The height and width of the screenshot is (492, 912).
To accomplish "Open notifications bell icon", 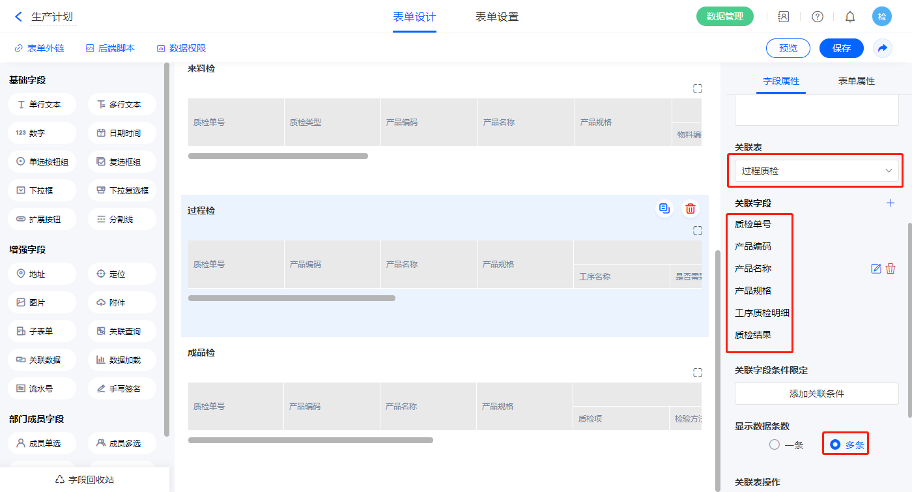I will click(850, 17).
